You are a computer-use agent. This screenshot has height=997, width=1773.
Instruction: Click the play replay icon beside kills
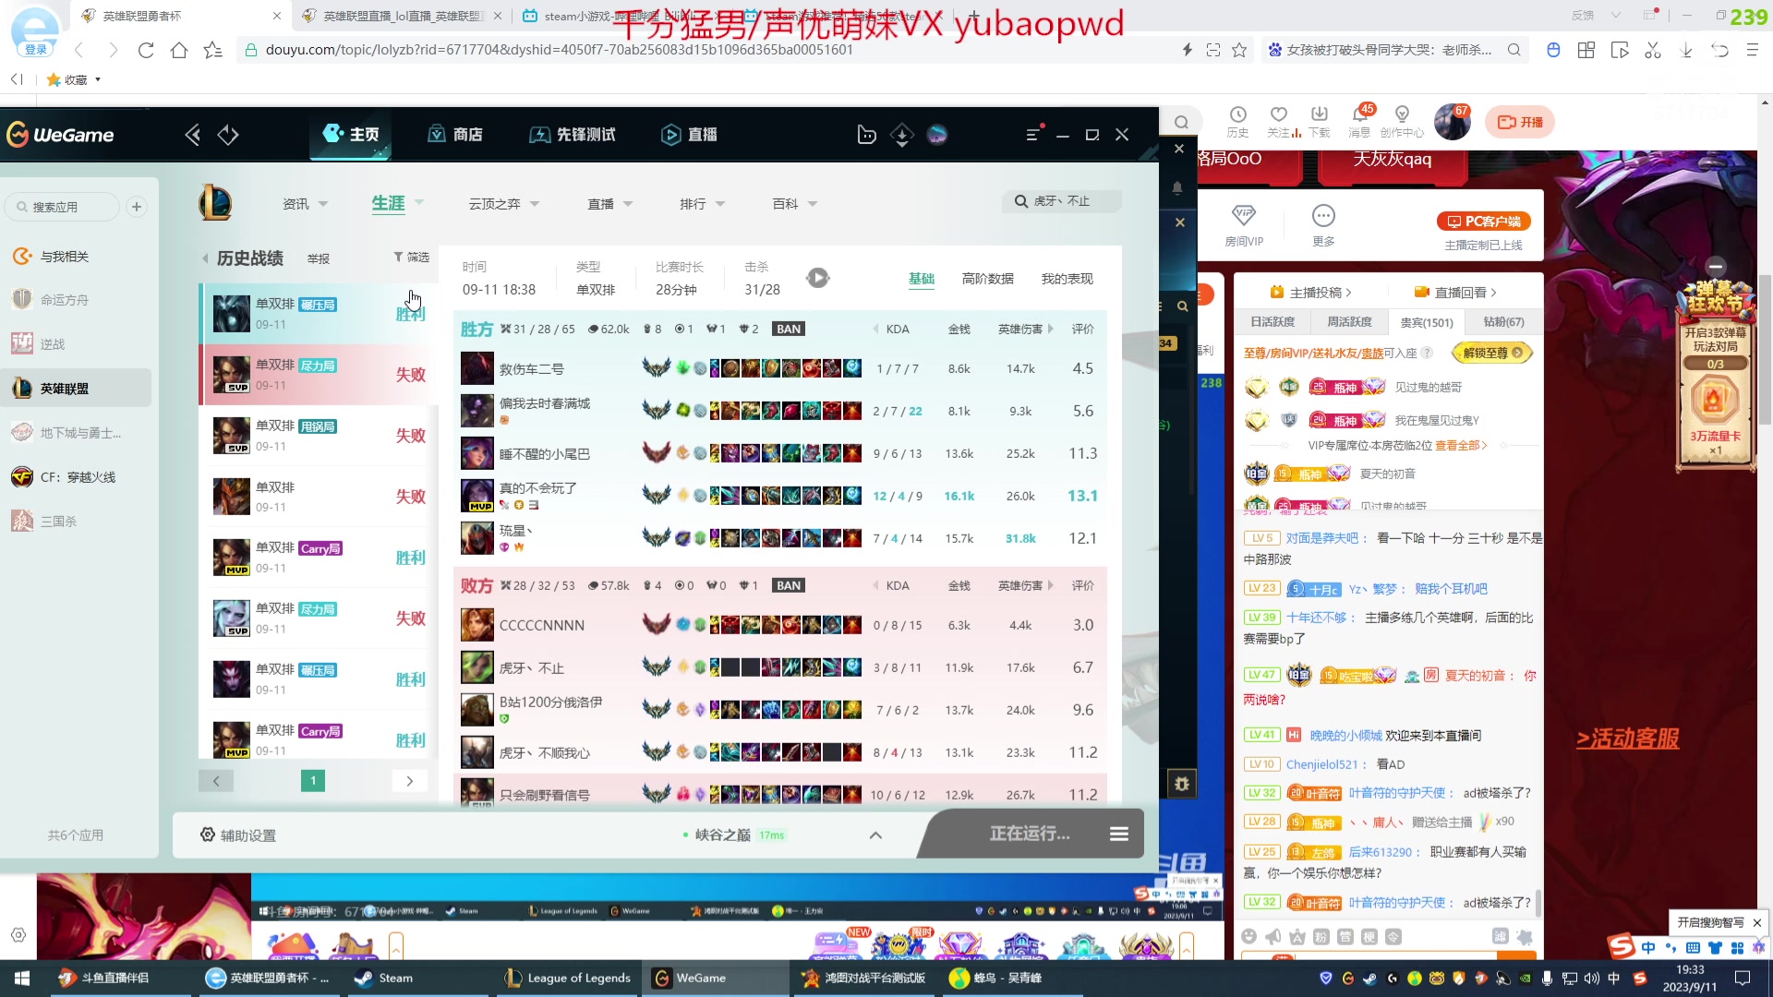(817, 278)
